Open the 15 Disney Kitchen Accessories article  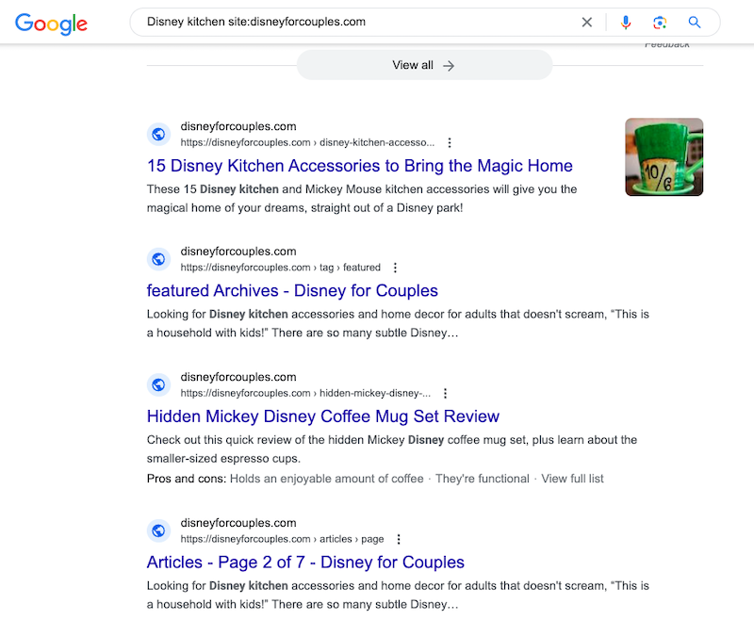(359, 165)
